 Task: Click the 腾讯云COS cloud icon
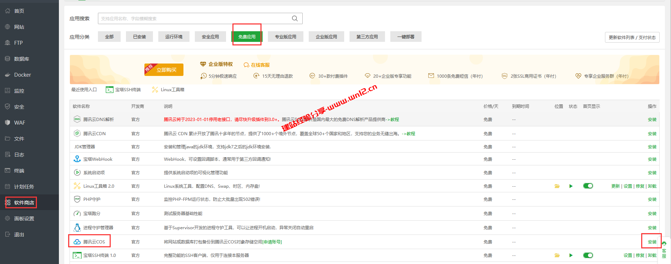[x=77, y=242]
